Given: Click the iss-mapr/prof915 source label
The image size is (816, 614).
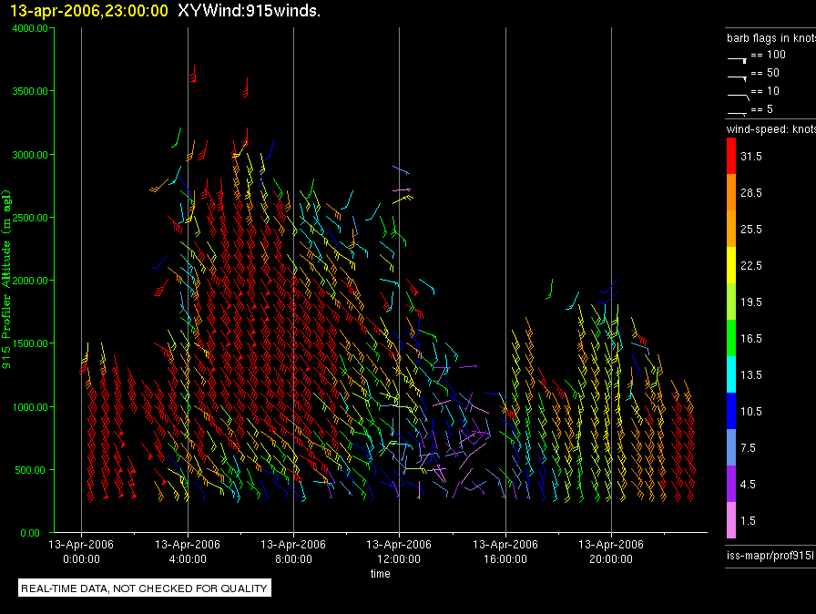Looking at the screenshot, I should (770, 555).
